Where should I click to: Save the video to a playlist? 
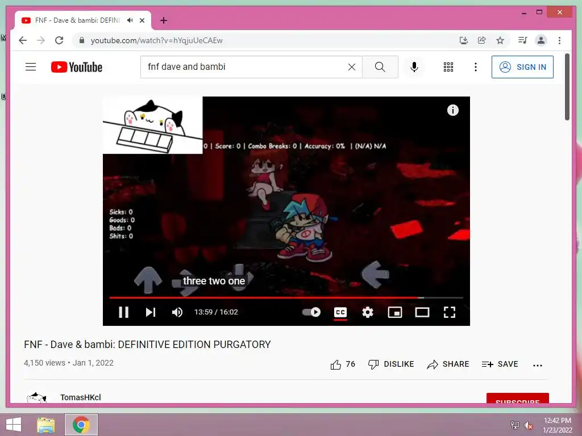coord(500,364)
